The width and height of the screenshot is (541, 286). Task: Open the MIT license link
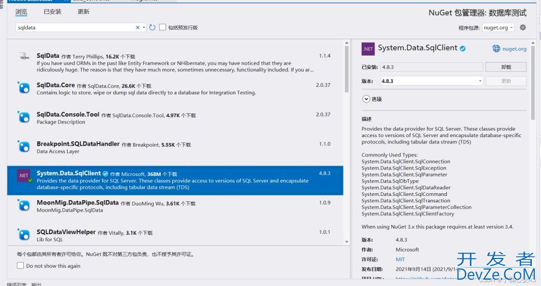pos(400,260)
